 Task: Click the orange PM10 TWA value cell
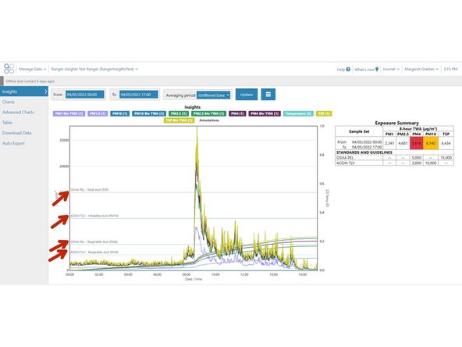point(431,143)
